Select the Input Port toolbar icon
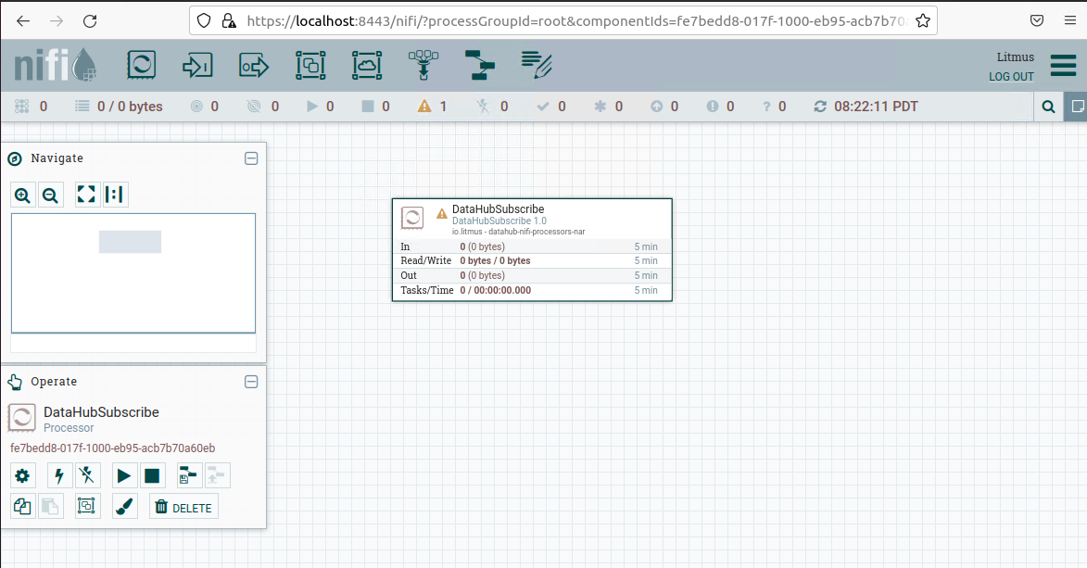The width and height of the screenshot is (1087, 568). click(x=197, y=65)
